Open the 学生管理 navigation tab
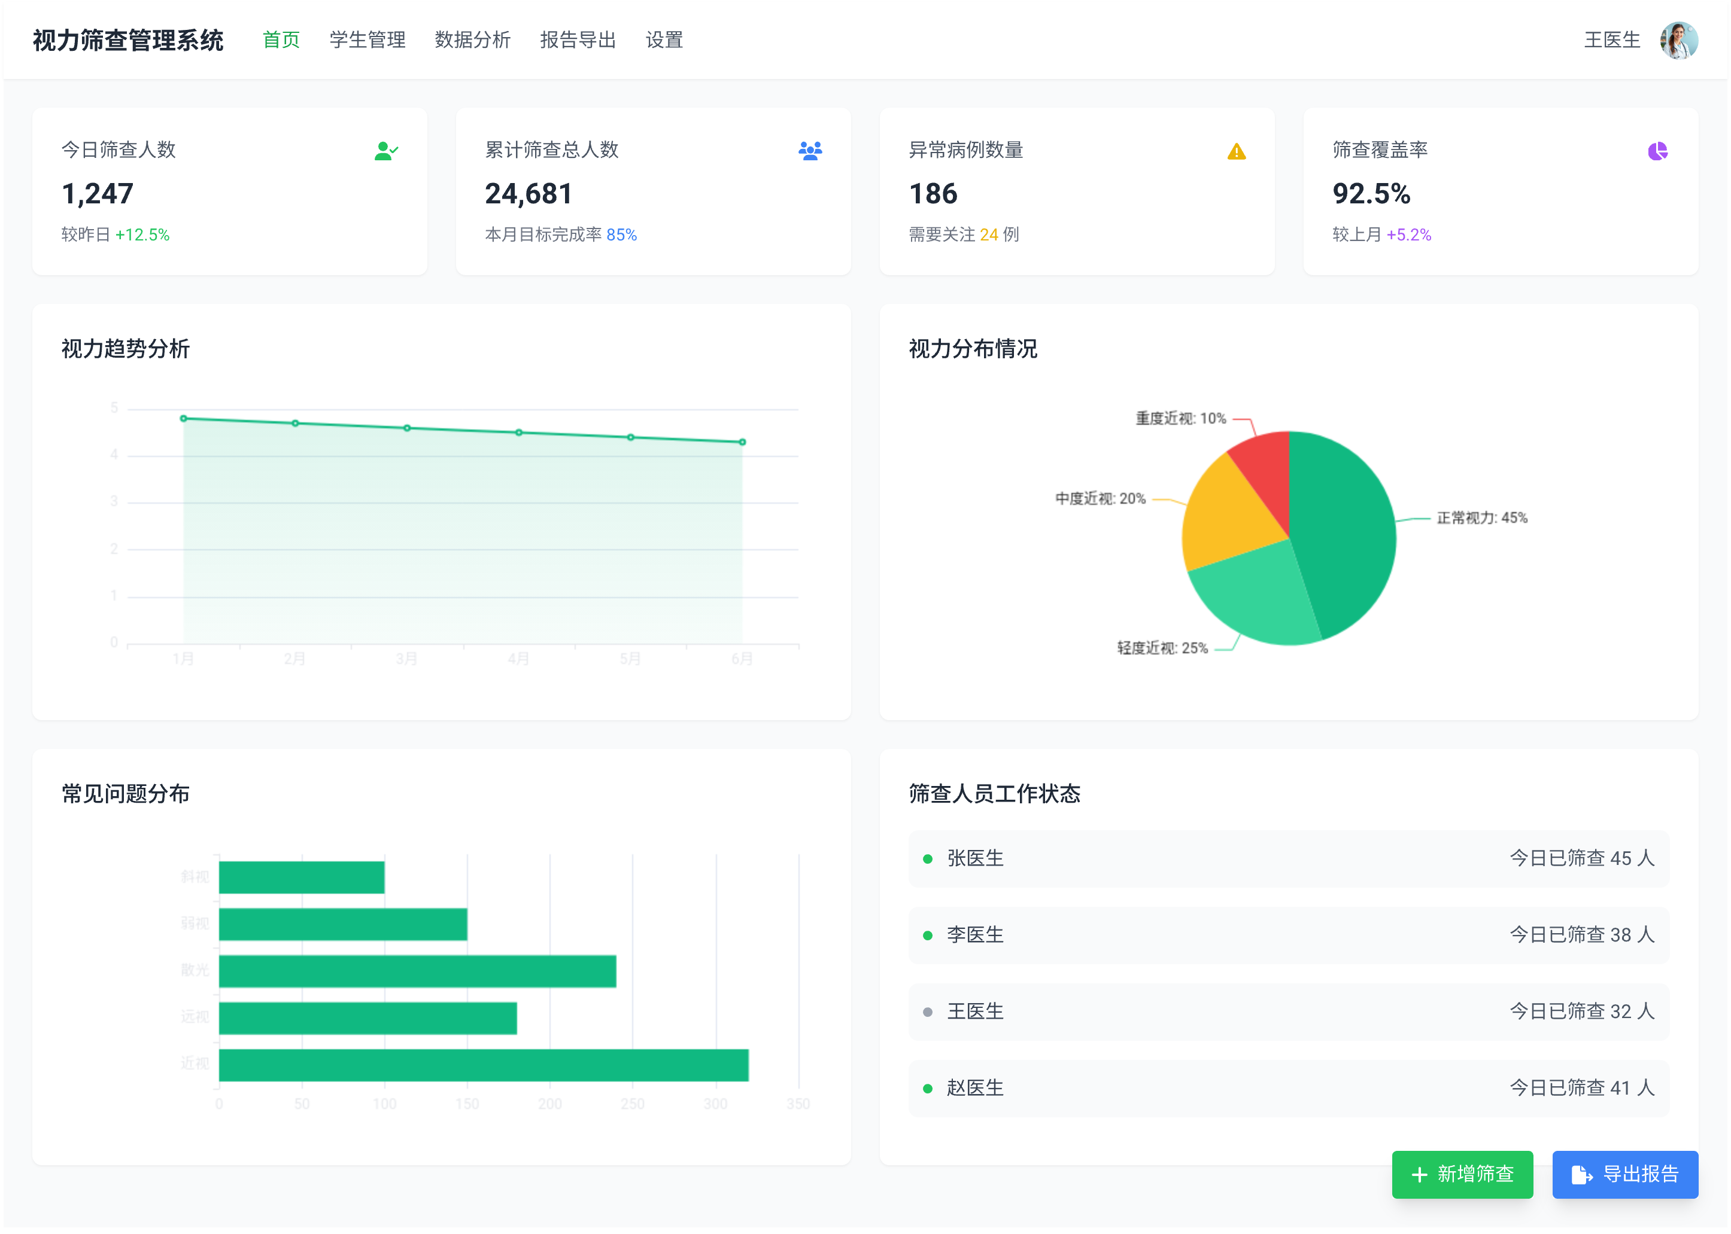The image size is (1731, 1234). tap(367, 40)
